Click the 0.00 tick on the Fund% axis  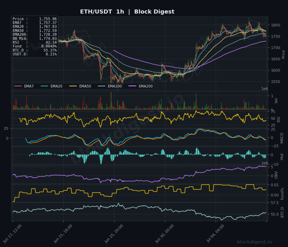click(275, 195)
